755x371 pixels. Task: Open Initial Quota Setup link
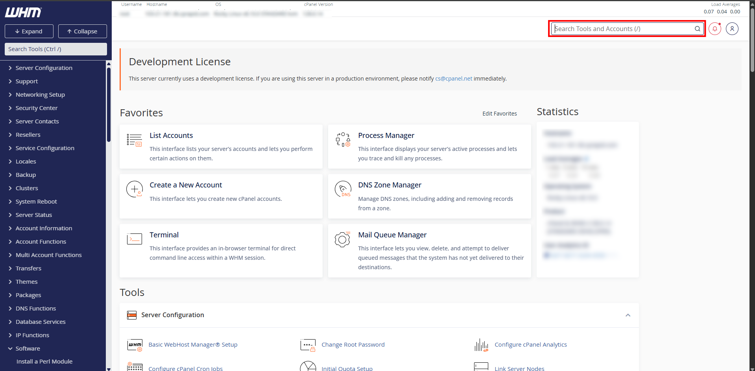347,368
